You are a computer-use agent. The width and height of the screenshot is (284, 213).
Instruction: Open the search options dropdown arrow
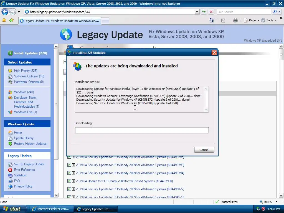(280, 12)
